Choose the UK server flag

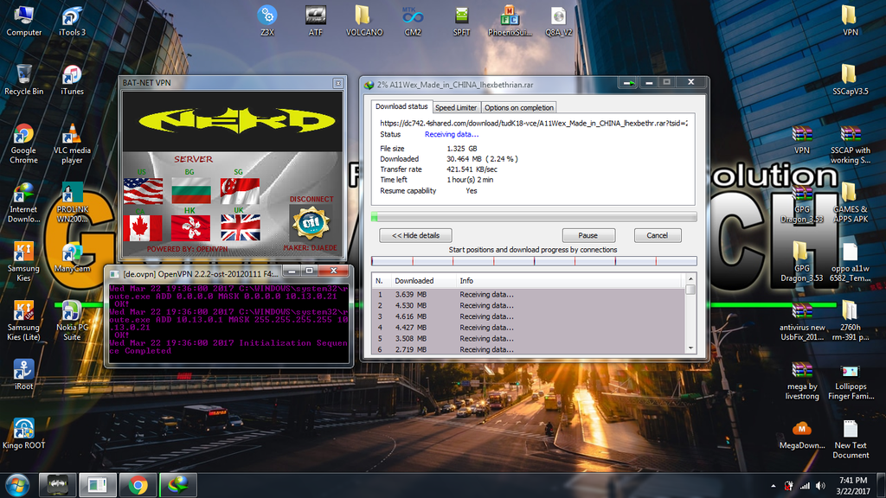coord(240,228)
